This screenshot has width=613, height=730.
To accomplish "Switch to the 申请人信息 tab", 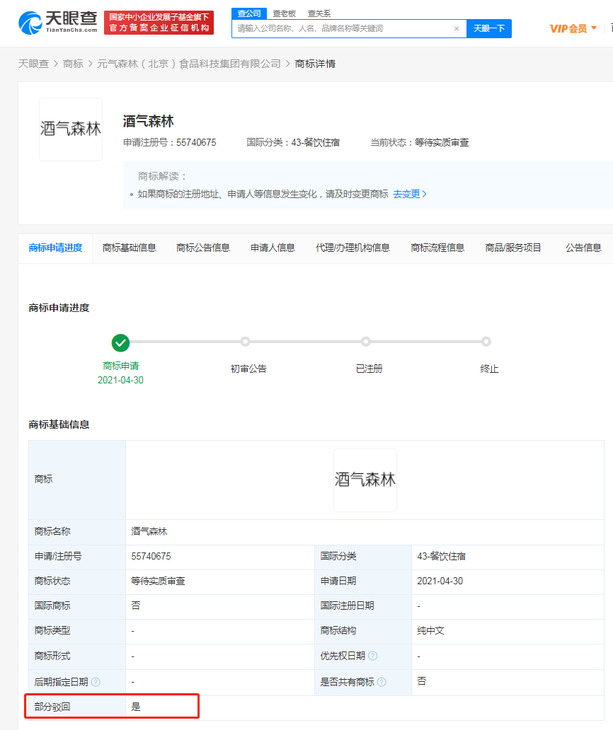I will point(273,248).
